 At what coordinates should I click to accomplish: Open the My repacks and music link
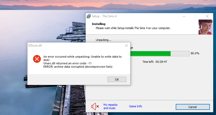pos(110,107)
